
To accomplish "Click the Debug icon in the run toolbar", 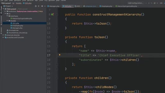I will (149, 3).
